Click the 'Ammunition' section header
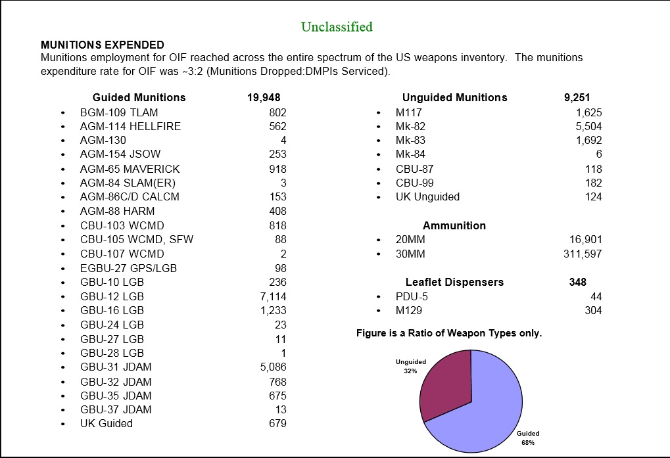Image resolution: width=670 pixels, height=458 pixels. pos(454,226)
